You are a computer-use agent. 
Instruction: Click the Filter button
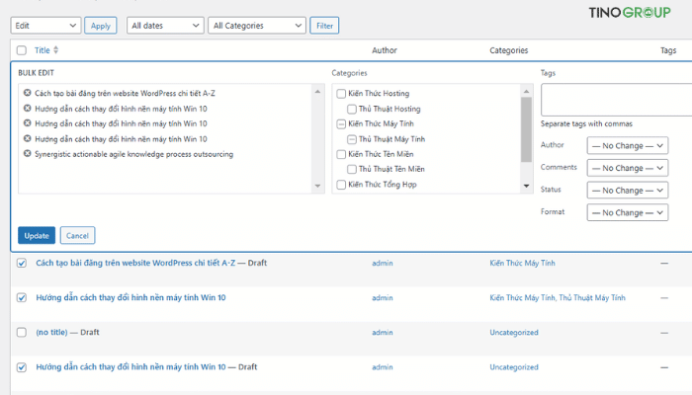tap(324, 26)
